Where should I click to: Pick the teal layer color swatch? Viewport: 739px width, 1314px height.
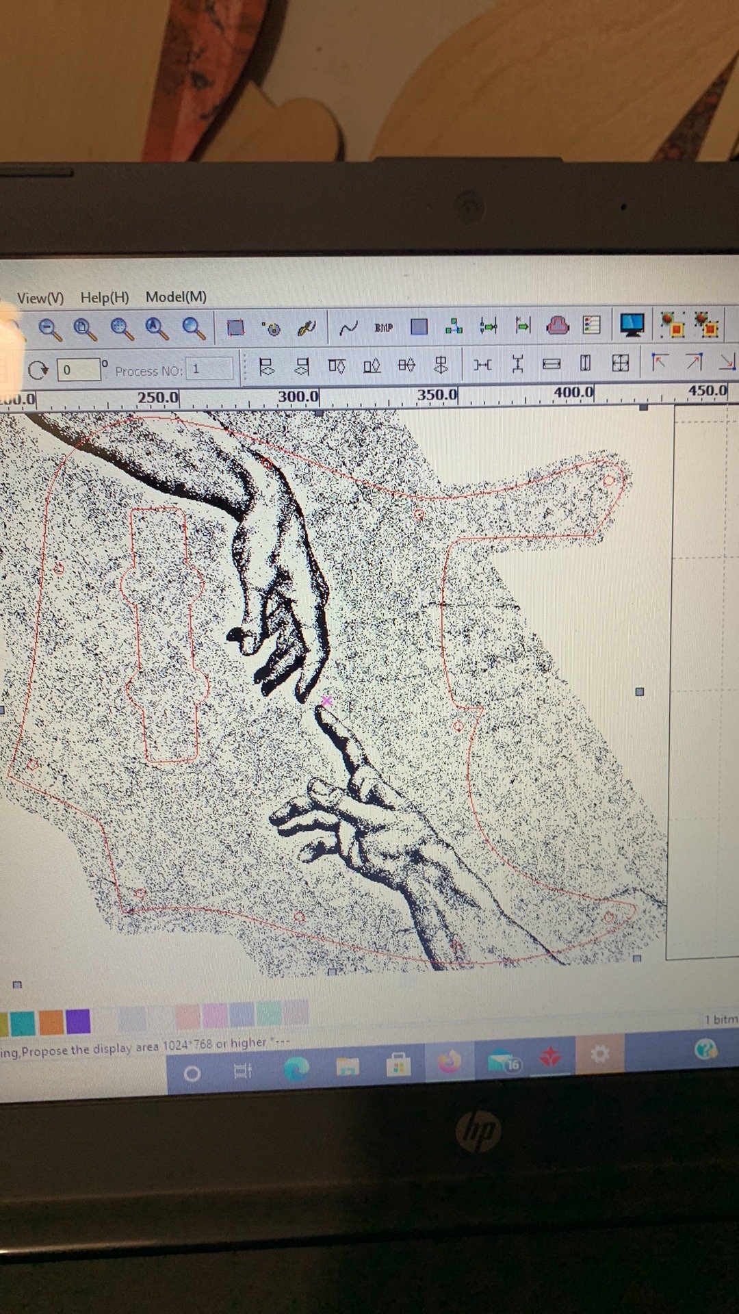[23, 1023]
